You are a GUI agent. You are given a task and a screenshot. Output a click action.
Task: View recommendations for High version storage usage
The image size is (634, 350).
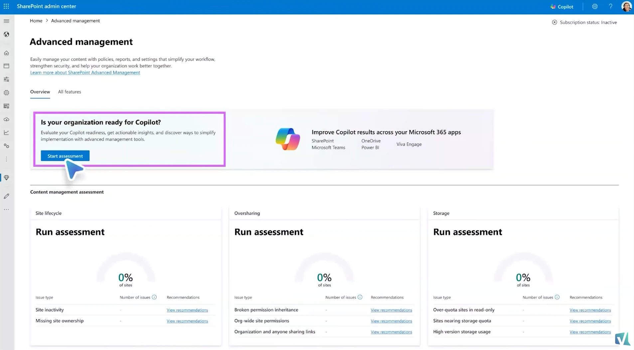590,332
